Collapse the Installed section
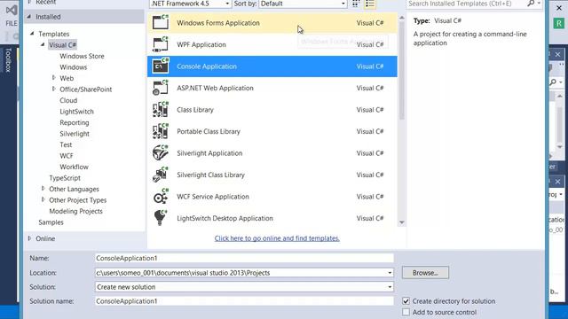 coord(29,17)
